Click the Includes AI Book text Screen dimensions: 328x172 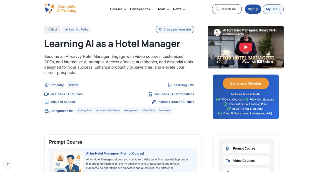tap(63, 102)
